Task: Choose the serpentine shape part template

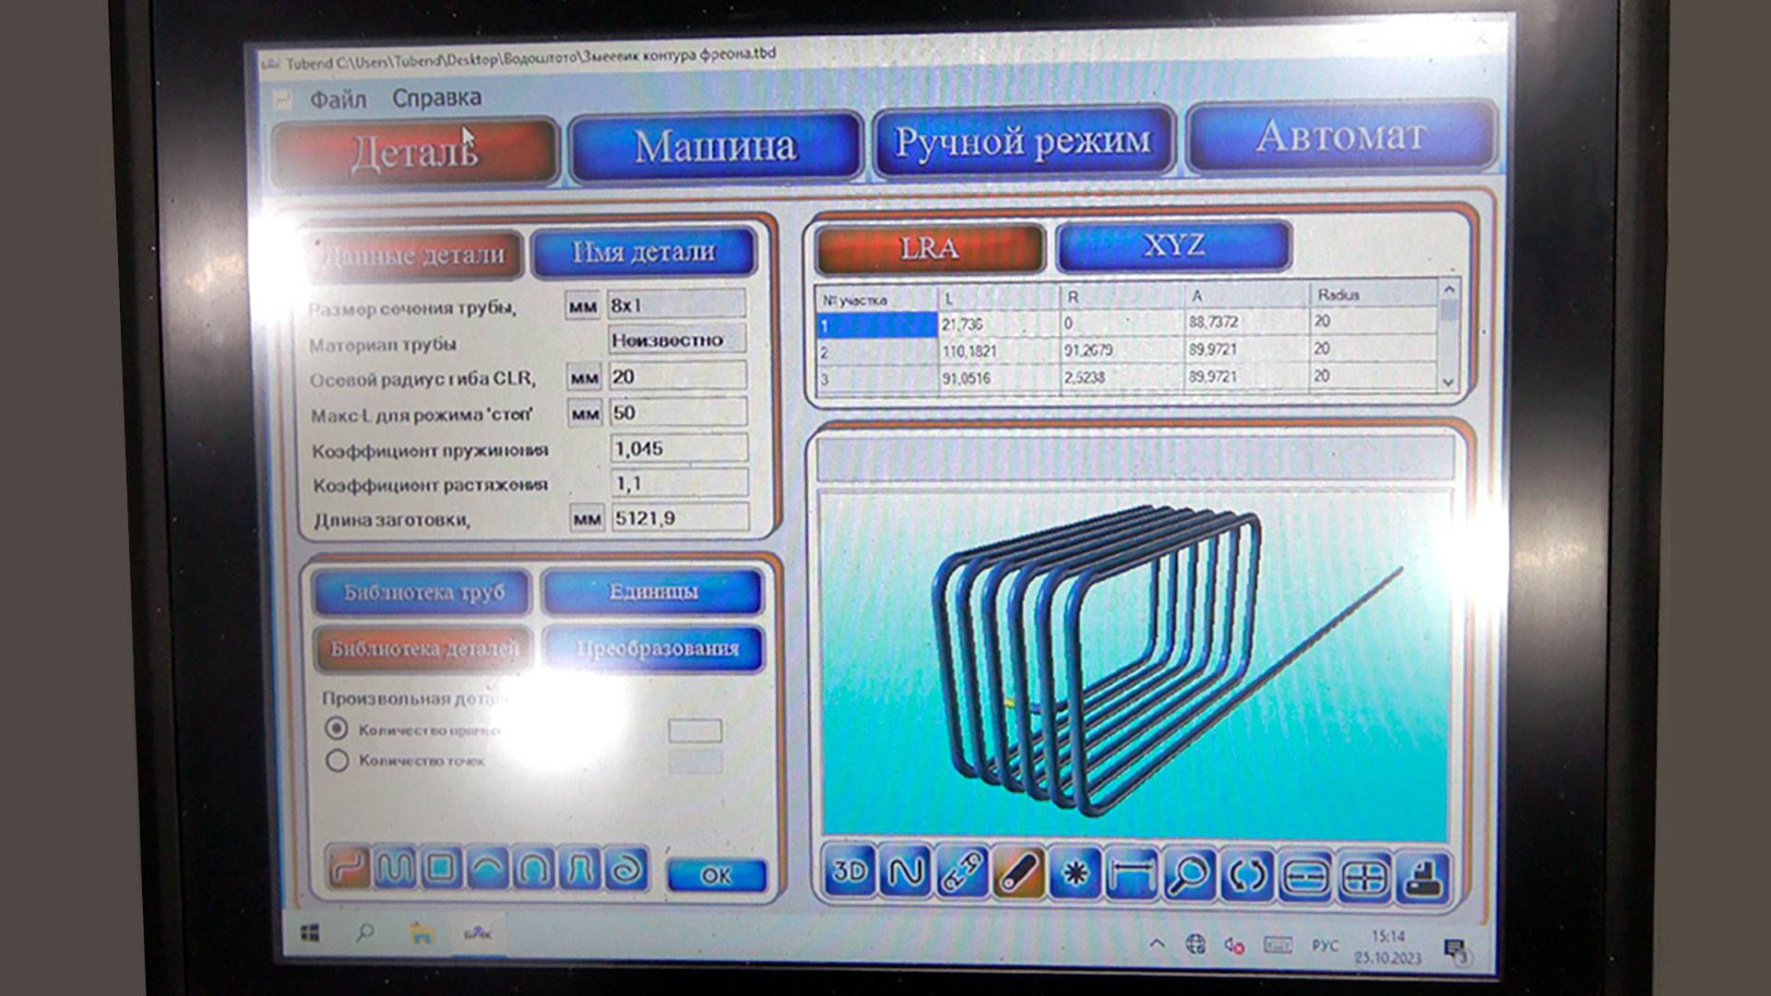Action: click(396, 868)
